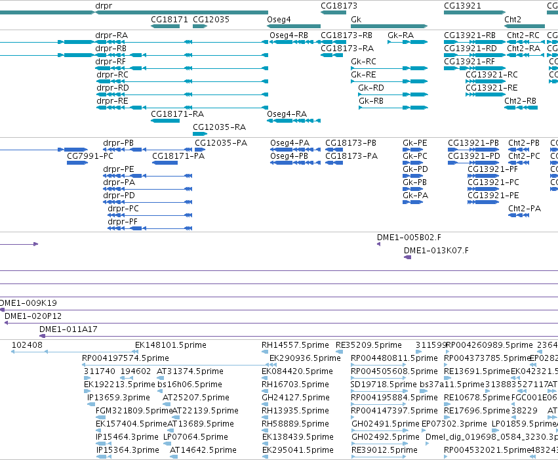Click the Gk gene label
This screenshot has height=460, width=558.
(x=356, y=20)
